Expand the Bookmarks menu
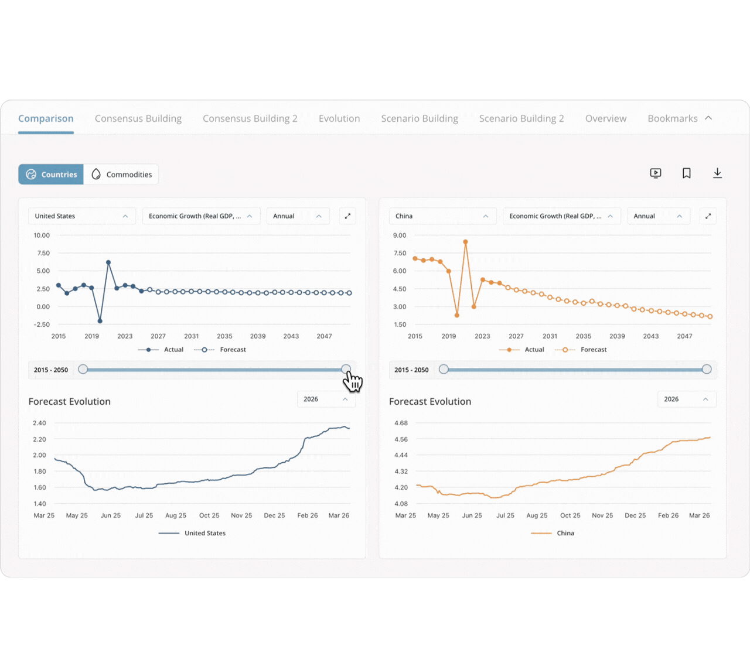Image resolution: width=750 pixels, height=656 pixels. tap(680, 118)
